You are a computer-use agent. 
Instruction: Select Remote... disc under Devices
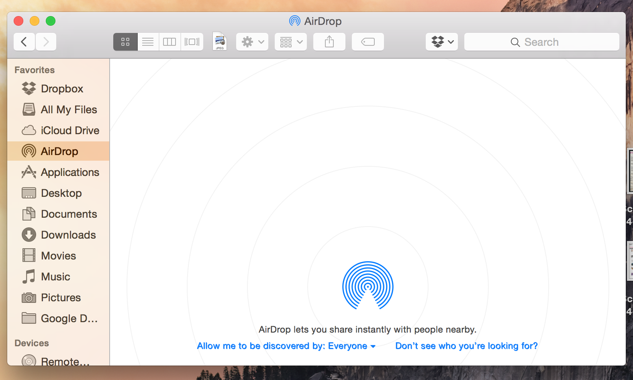click(58, 360)
